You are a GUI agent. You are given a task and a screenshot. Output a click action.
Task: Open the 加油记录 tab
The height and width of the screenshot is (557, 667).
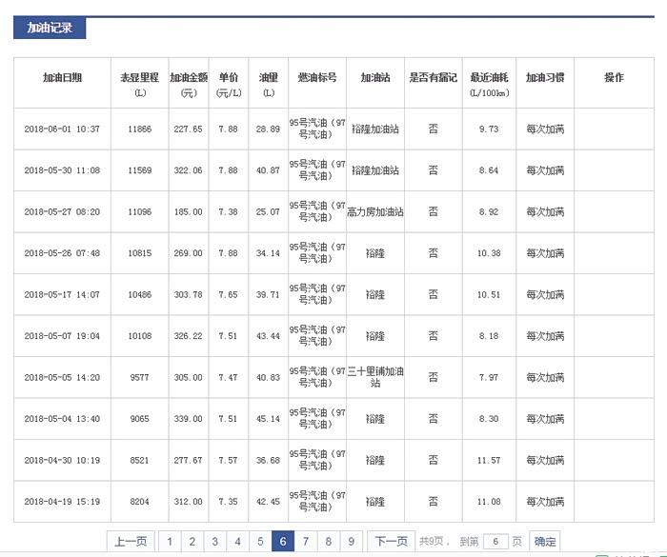(50, 28)
